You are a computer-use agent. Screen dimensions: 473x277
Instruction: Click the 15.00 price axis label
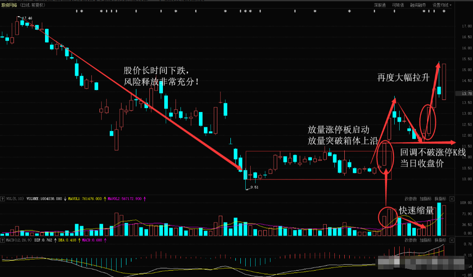click(x=467, y=70)
